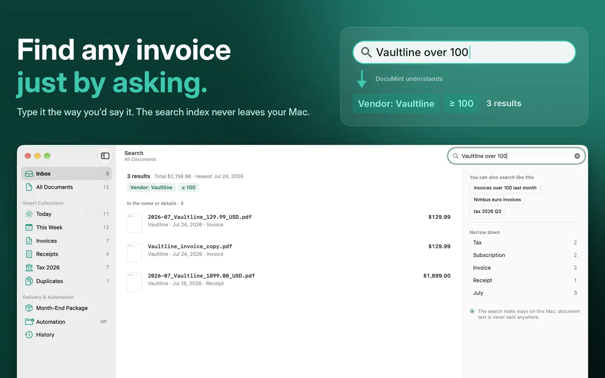Narrow down results by Invoice

click(525, 268)
